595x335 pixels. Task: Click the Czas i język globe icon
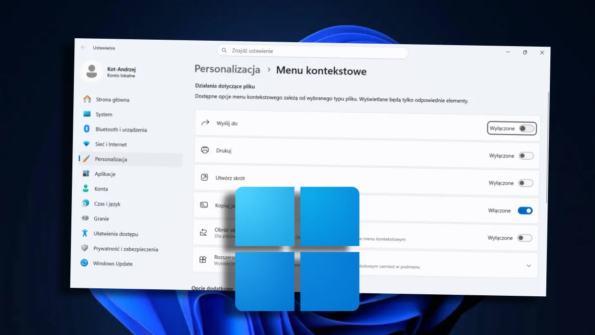click(x=85, y=203)
